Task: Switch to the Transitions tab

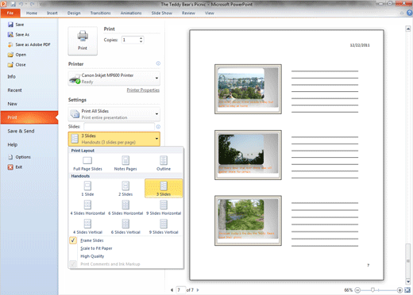Action: tap(100, 13)
